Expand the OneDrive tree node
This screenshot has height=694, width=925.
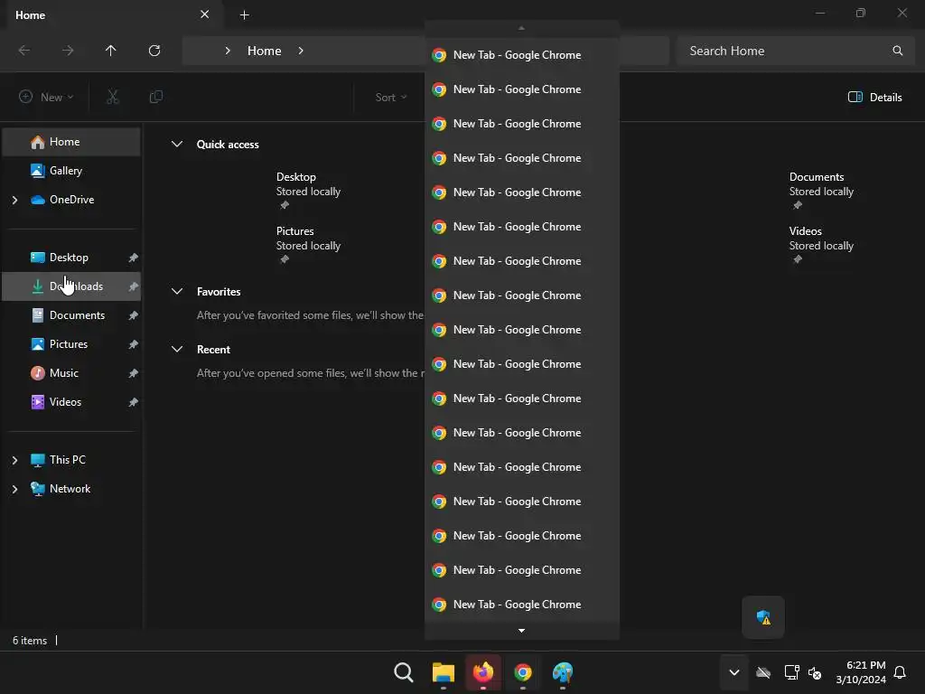[14, 200]
